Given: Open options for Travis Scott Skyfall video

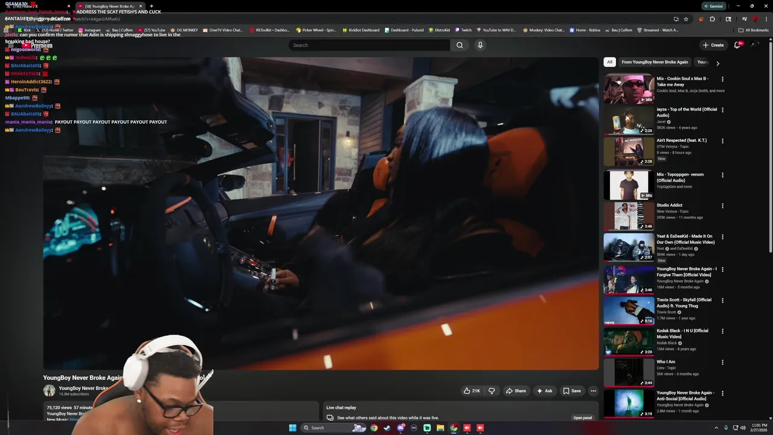Looking at the screenshot, I should (x=722, y=300).
